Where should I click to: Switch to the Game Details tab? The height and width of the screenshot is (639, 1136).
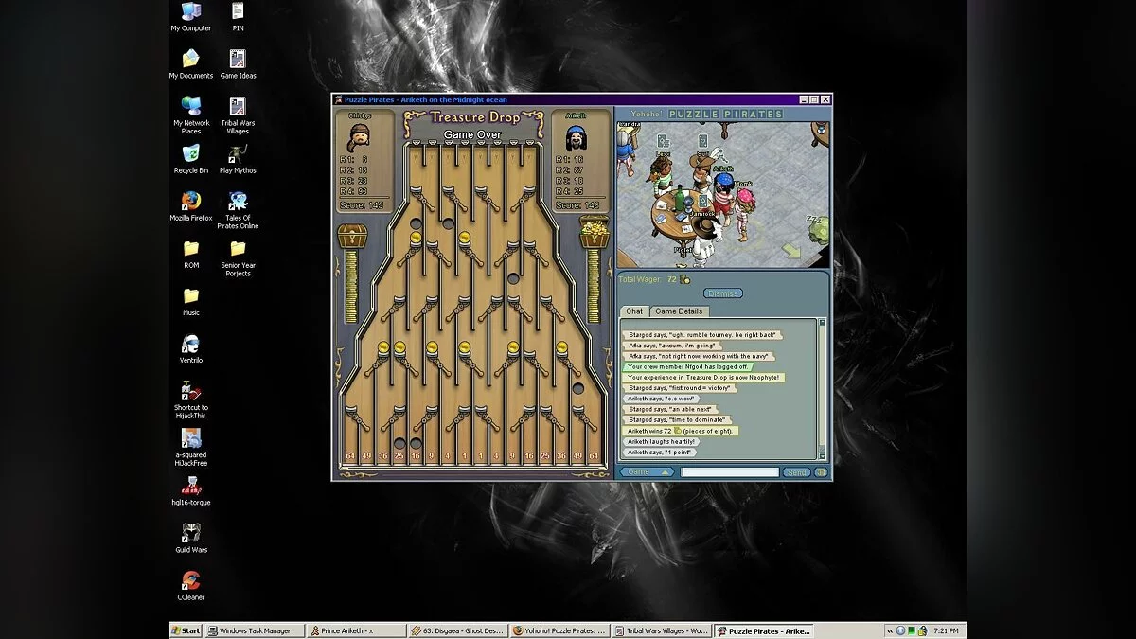pos(679,311)
